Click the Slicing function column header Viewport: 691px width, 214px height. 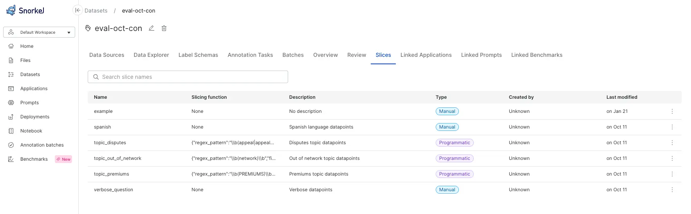tap(209, 97)
